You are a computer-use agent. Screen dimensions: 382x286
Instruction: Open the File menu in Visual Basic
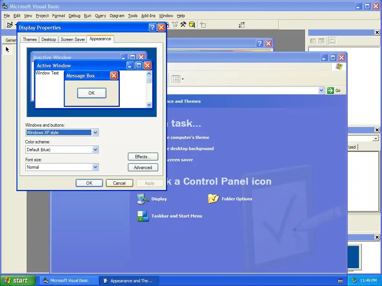pos(7,16)
